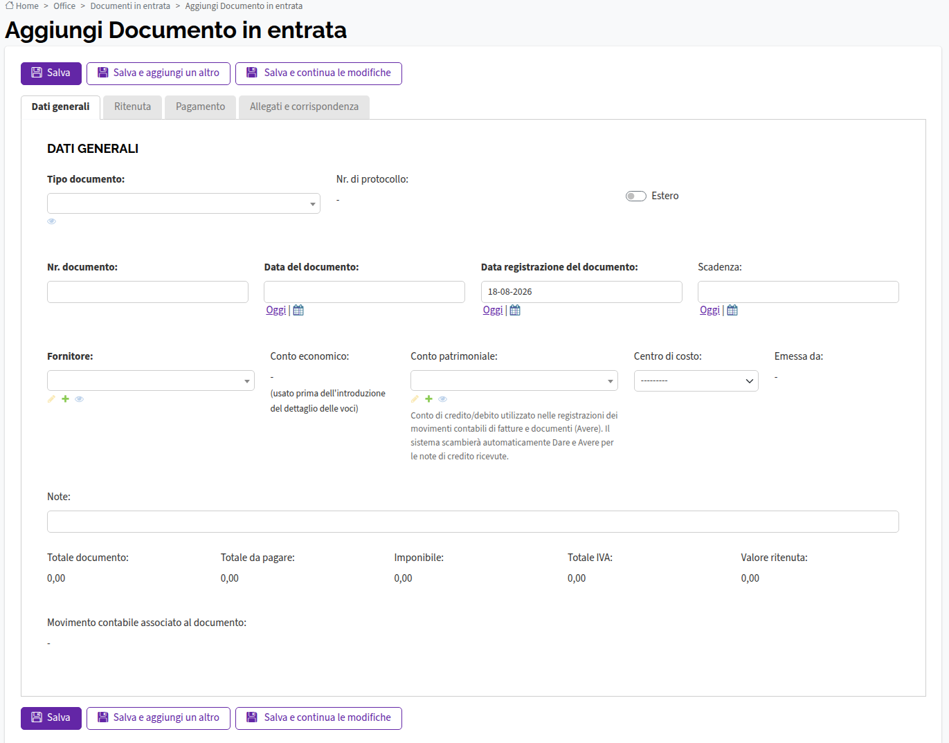Open calendar picker for Data registrazione del documento

click(x=515, y=310)
